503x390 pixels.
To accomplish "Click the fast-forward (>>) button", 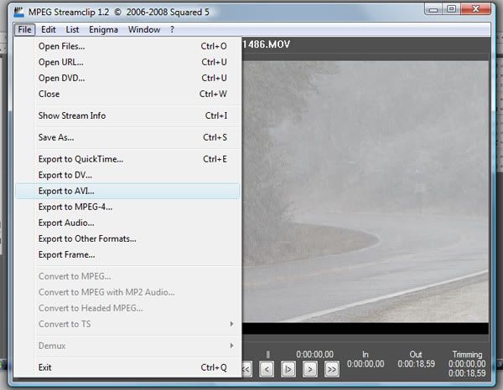I will [x=332, y=369].
